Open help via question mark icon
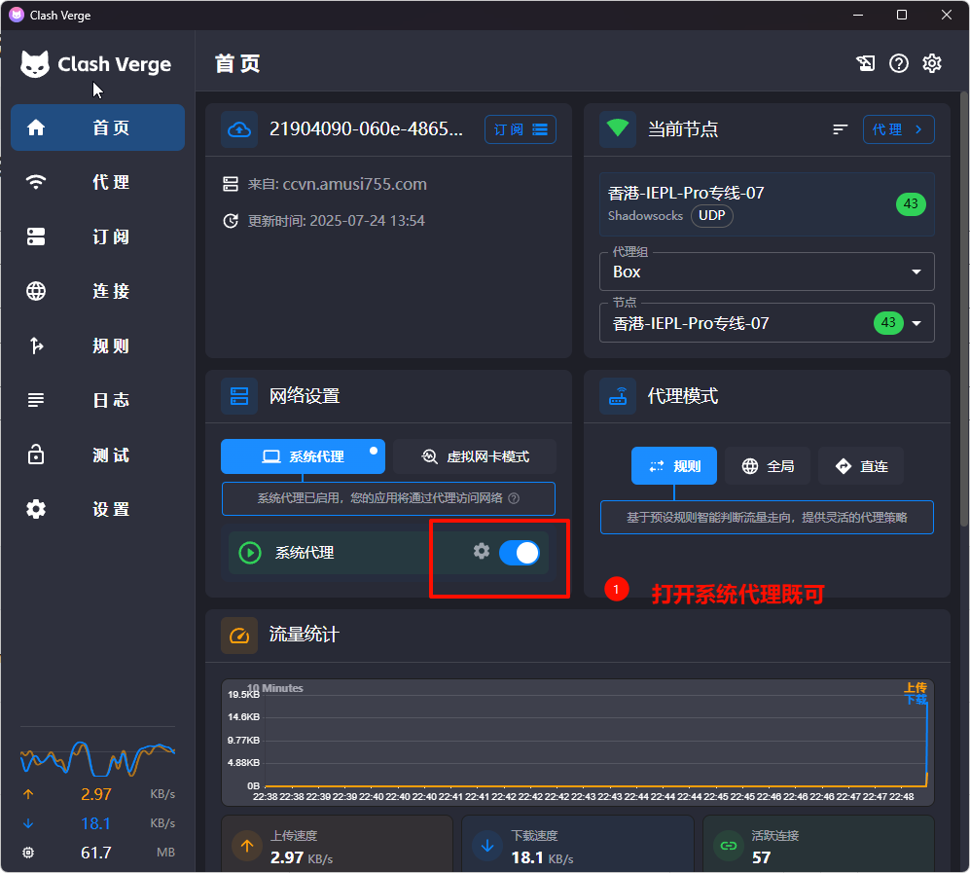Screen dimensions: 970x873 click(x=899, y=63)
